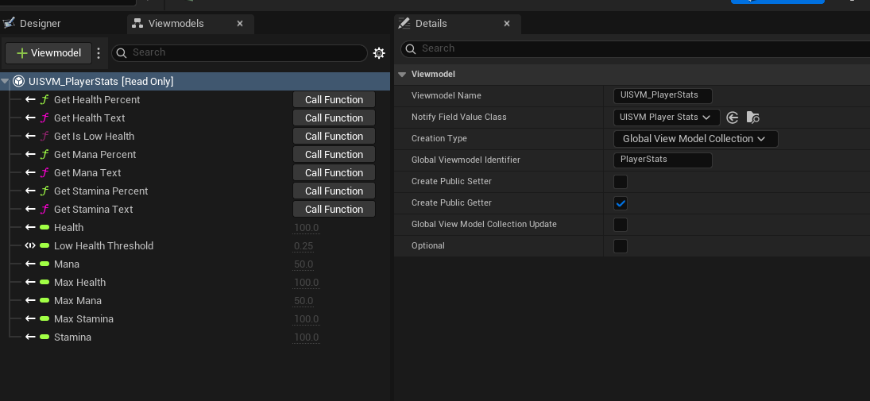This screenshot has width=870, height=401.
Task: Select the Stamina row label
Action: click(72, 337)
